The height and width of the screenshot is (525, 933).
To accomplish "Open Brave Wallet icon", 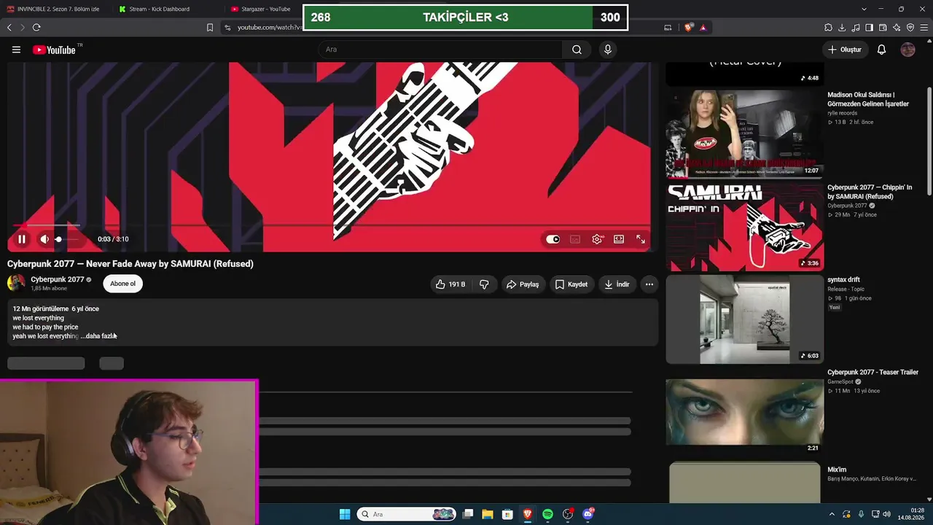I will [883, 28].
